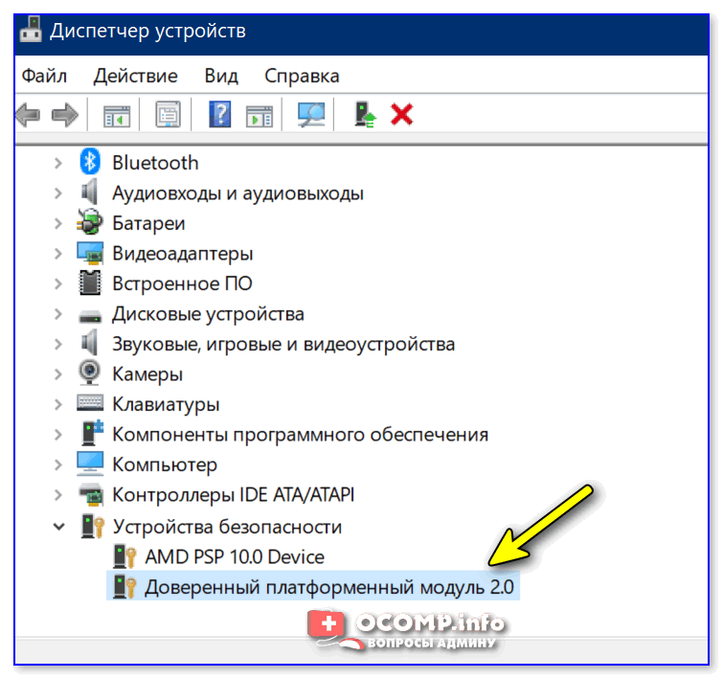
Task: Select the Bluetooth label
Action: pos(155,163)
